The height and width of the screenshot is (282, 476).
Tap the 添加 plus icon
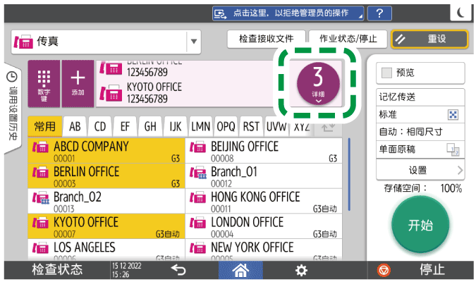pyautogui.click(x=77, y=82)
